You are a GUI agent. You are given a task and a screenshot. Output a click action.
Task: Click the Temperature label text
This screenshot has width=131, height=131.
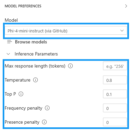(18, 80)
